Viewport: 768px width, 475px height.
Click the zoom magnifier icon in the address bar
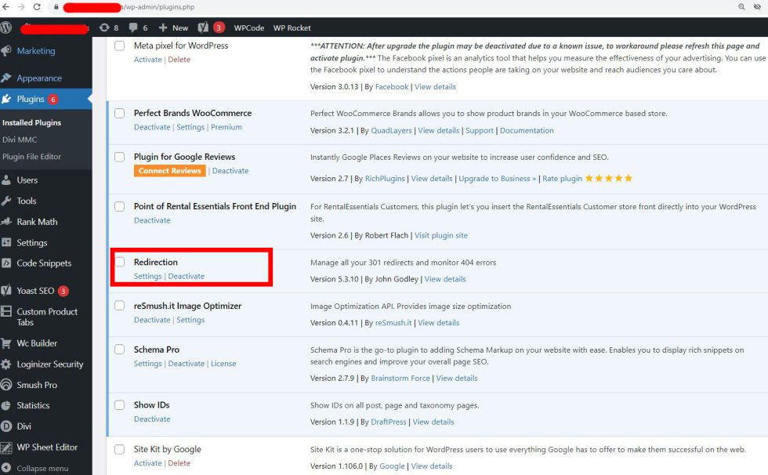(x=741, y=7)
